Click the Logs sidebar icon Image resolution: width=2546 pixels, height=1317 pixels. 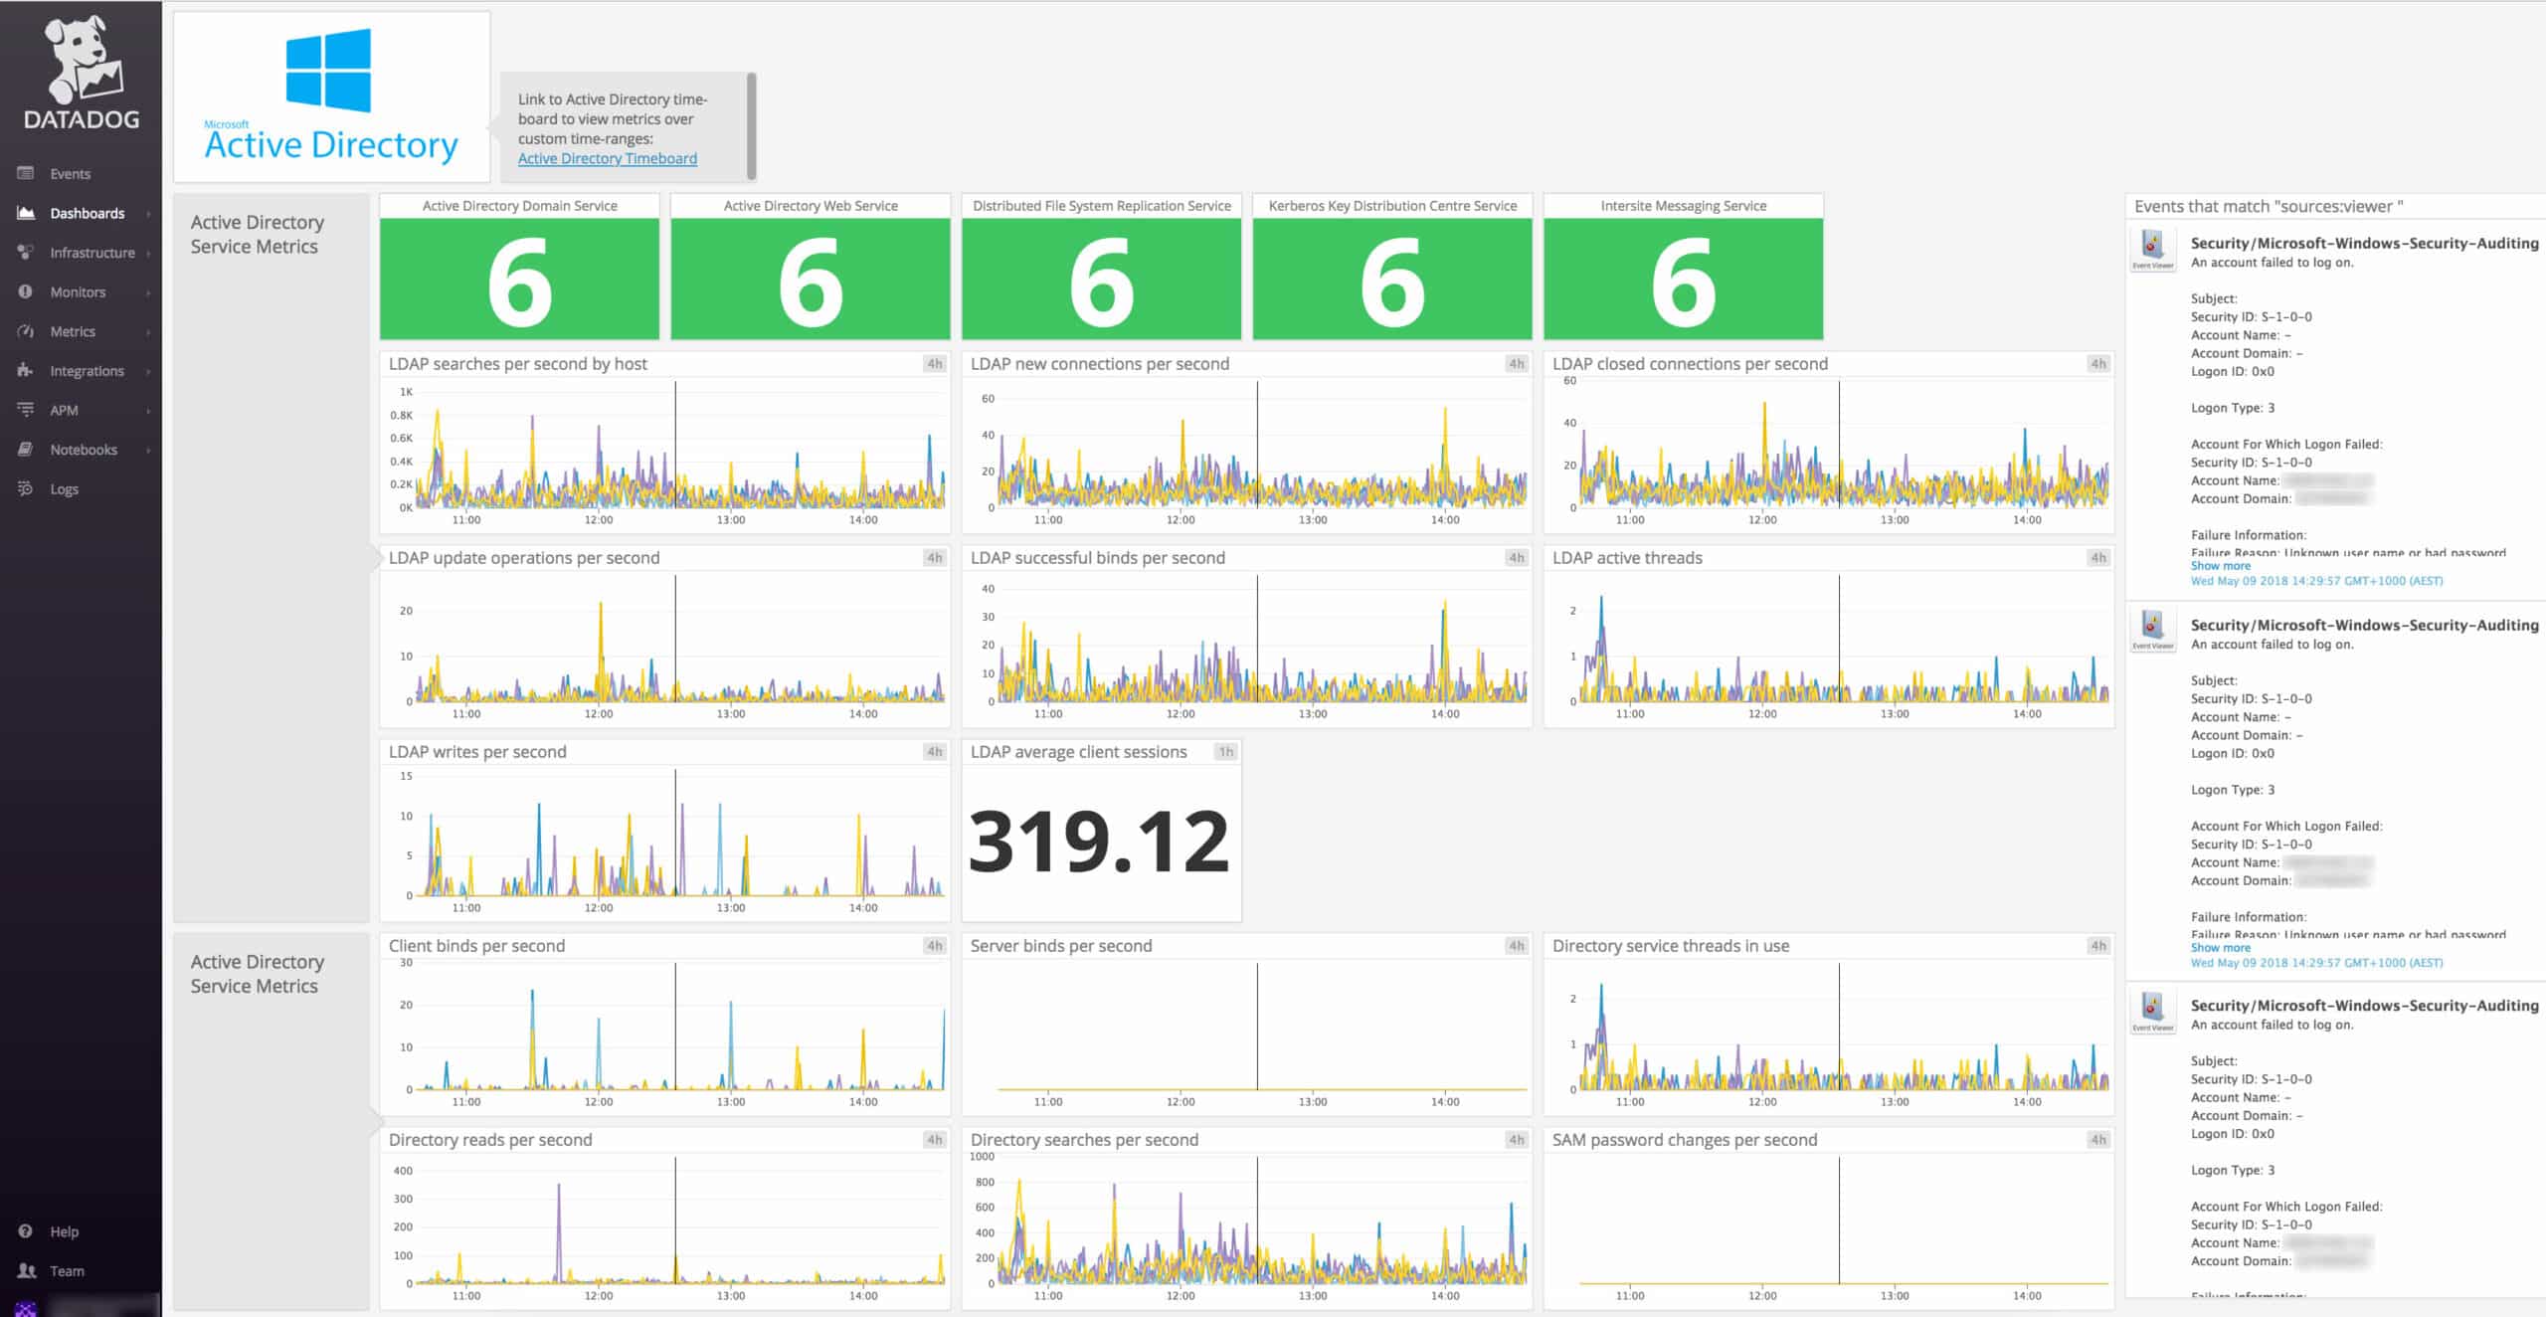pyautogui.click(x=26, y=488)
